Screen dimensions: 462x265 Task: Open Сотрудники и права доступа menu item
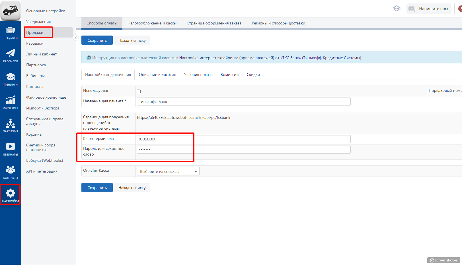(45, 121)
